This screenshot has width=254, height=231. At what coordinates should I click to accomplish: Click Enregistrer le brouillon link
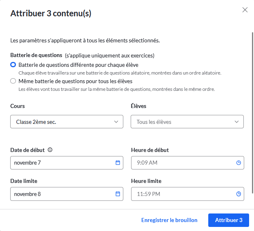tap(169, 220)
